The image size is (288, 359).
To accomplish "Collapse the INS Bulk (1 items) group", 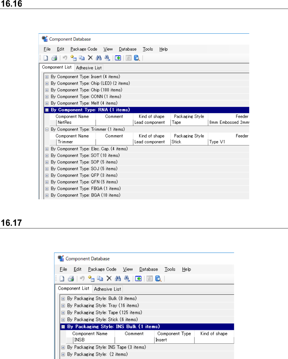I will tap(63, 327).
